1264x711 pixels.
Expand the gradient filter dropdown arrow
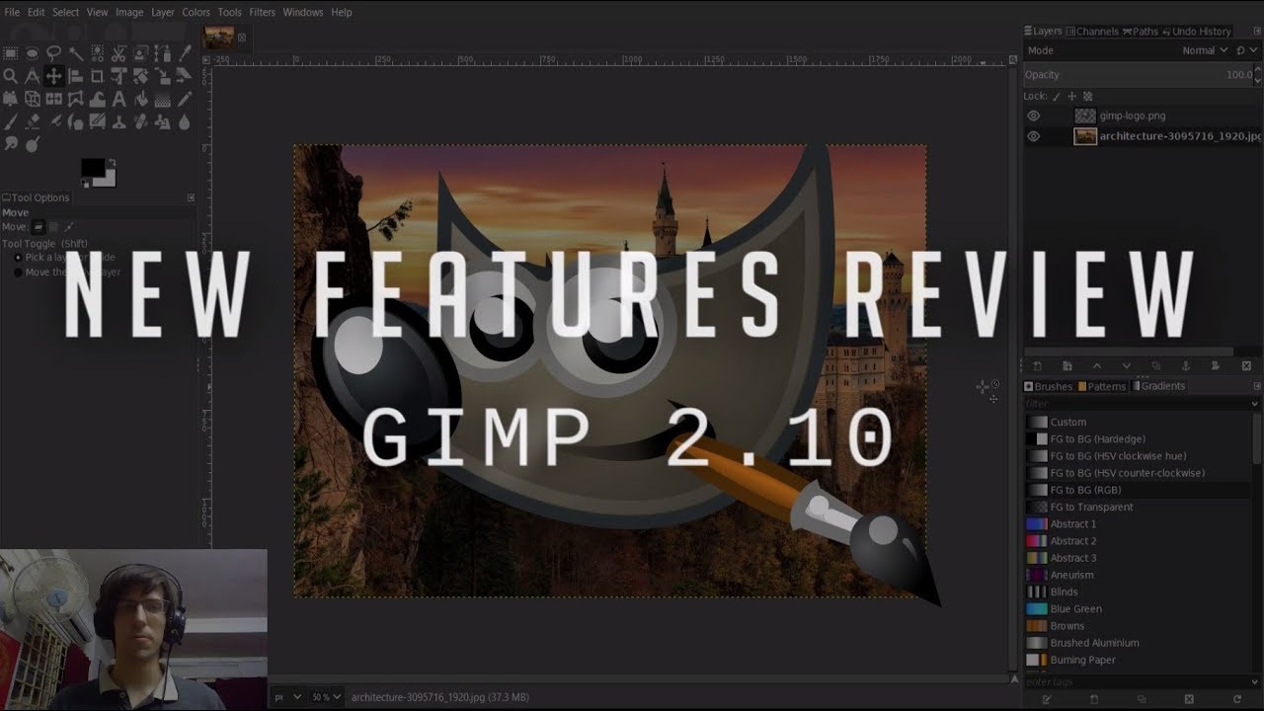[1255, 404]
